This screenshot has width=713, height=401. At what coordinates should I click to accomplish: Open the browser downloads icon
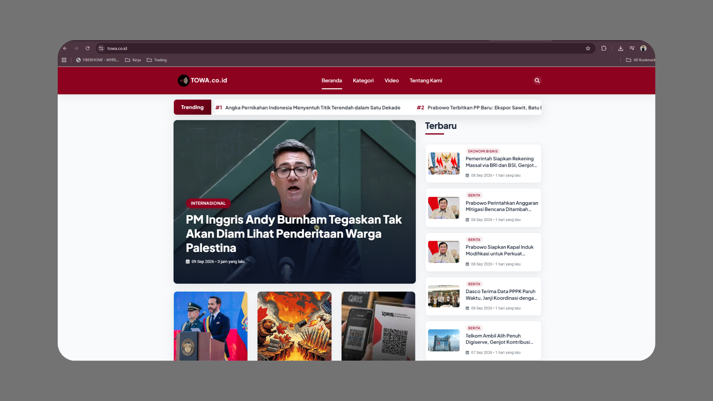coord(621,48)
